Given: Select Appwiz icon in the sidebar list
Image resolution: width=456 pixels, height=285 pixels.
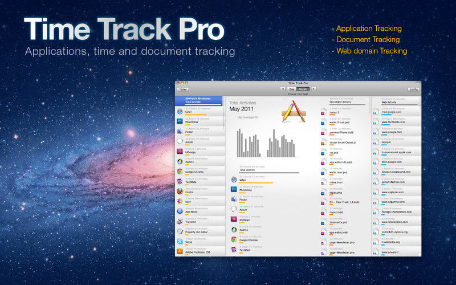Looking at the screenshot, I should 180,161.
